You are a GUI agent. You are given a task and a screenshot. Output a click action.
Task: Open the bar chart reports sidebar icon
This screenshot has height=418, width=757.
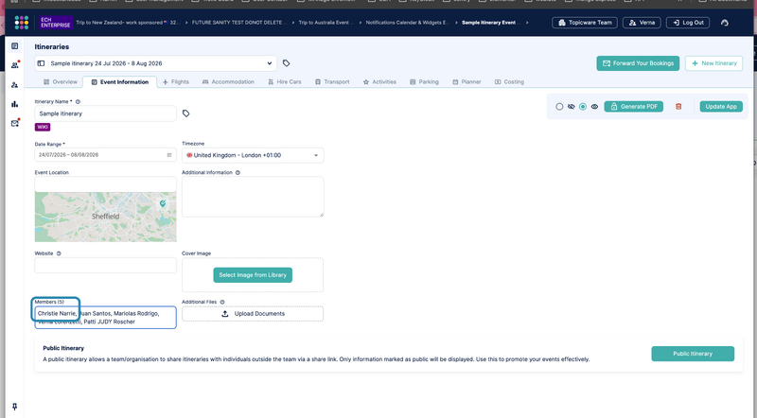[x=15, y=104]
